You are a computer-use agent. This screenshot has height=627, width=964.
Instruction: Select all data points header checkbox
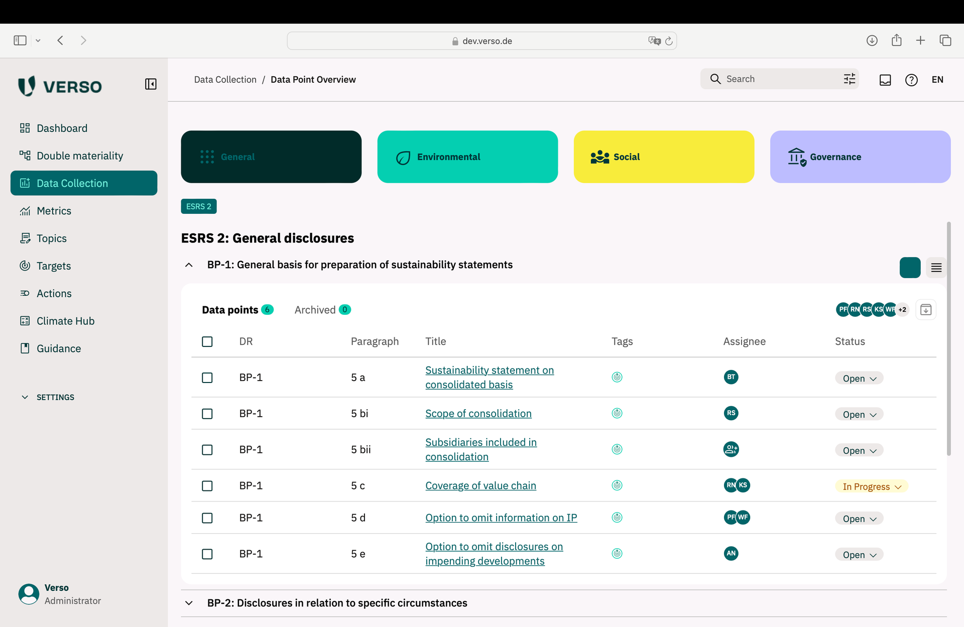point(207,341)
